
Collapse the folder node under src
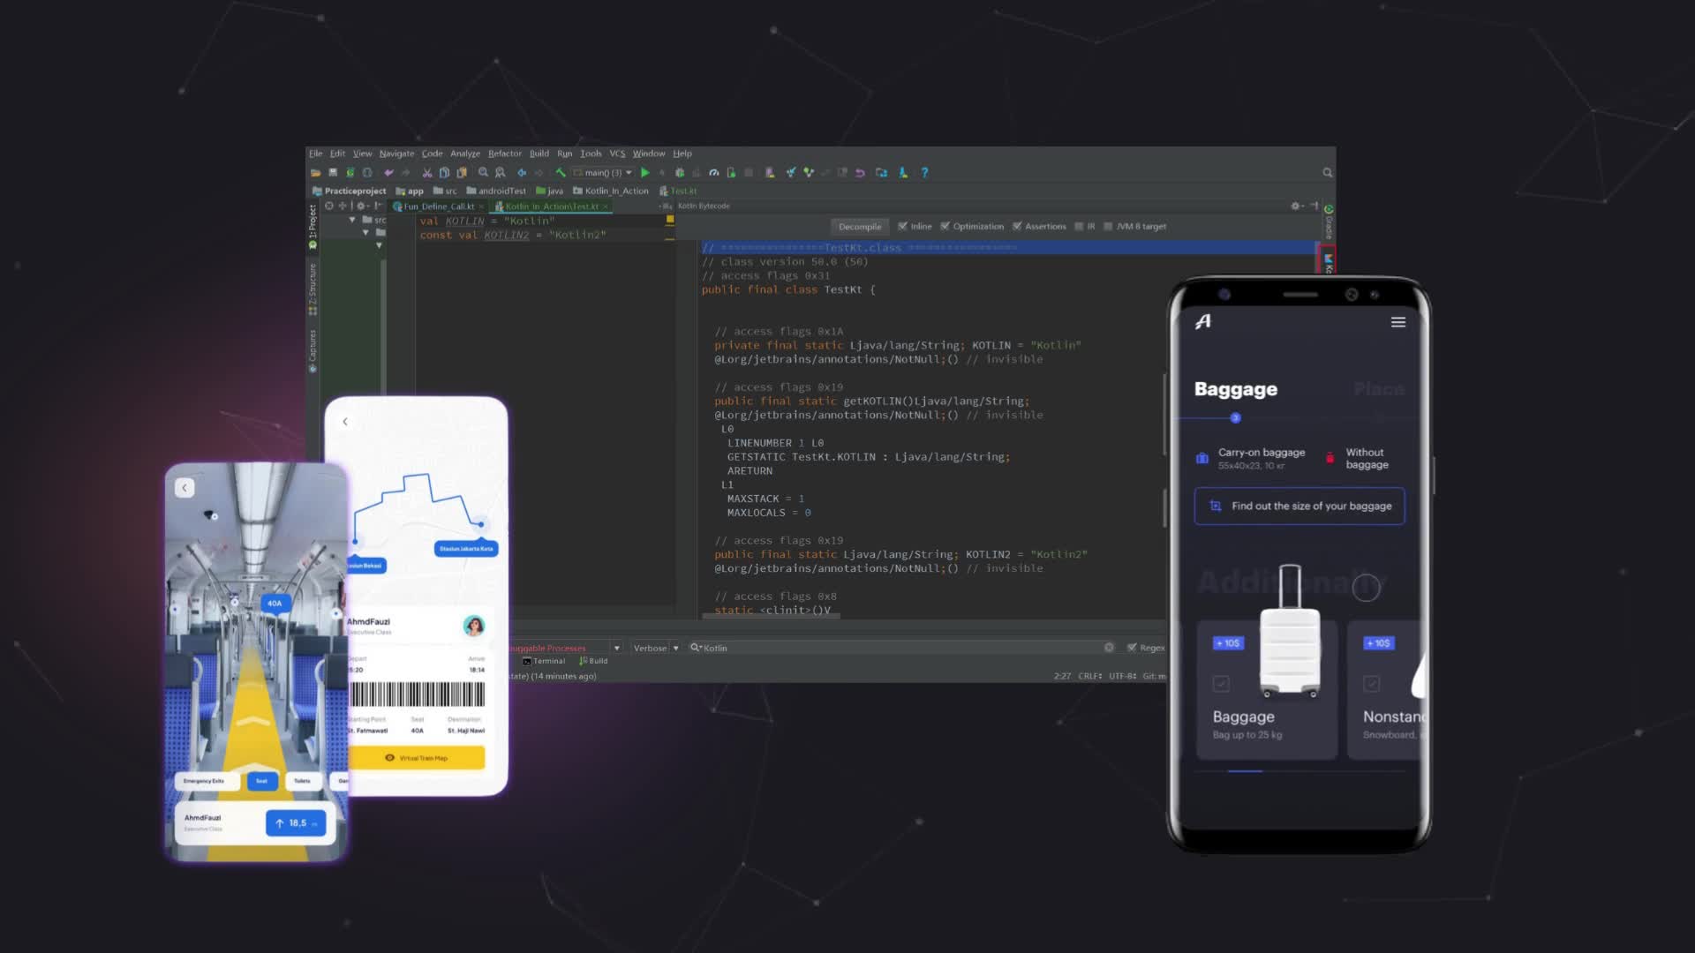tap(365, 233)
